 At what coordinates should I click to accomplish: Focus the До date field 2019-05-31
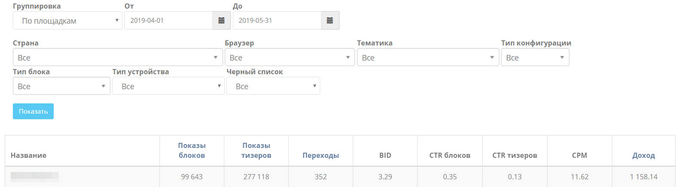click(277, 21)
